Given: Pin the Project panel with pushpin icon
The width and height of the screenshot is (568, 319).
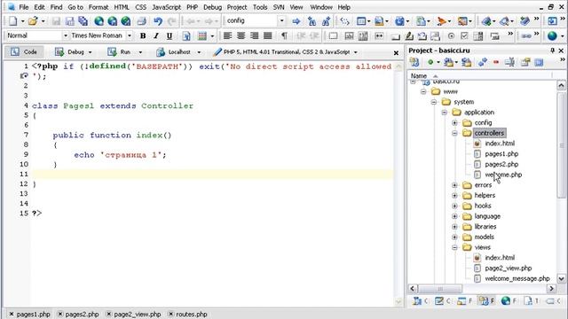Looking at the screenshot, I should 552,51.
